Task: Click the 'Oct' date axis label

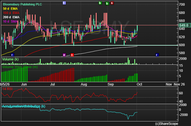Action: click(x=139, y=84)
